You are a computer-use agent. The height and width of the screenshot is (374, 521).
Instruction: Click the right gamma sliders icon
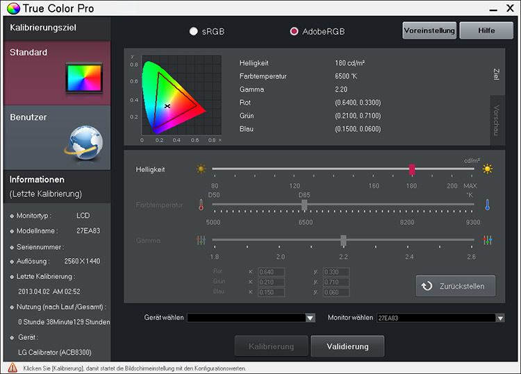488,240
